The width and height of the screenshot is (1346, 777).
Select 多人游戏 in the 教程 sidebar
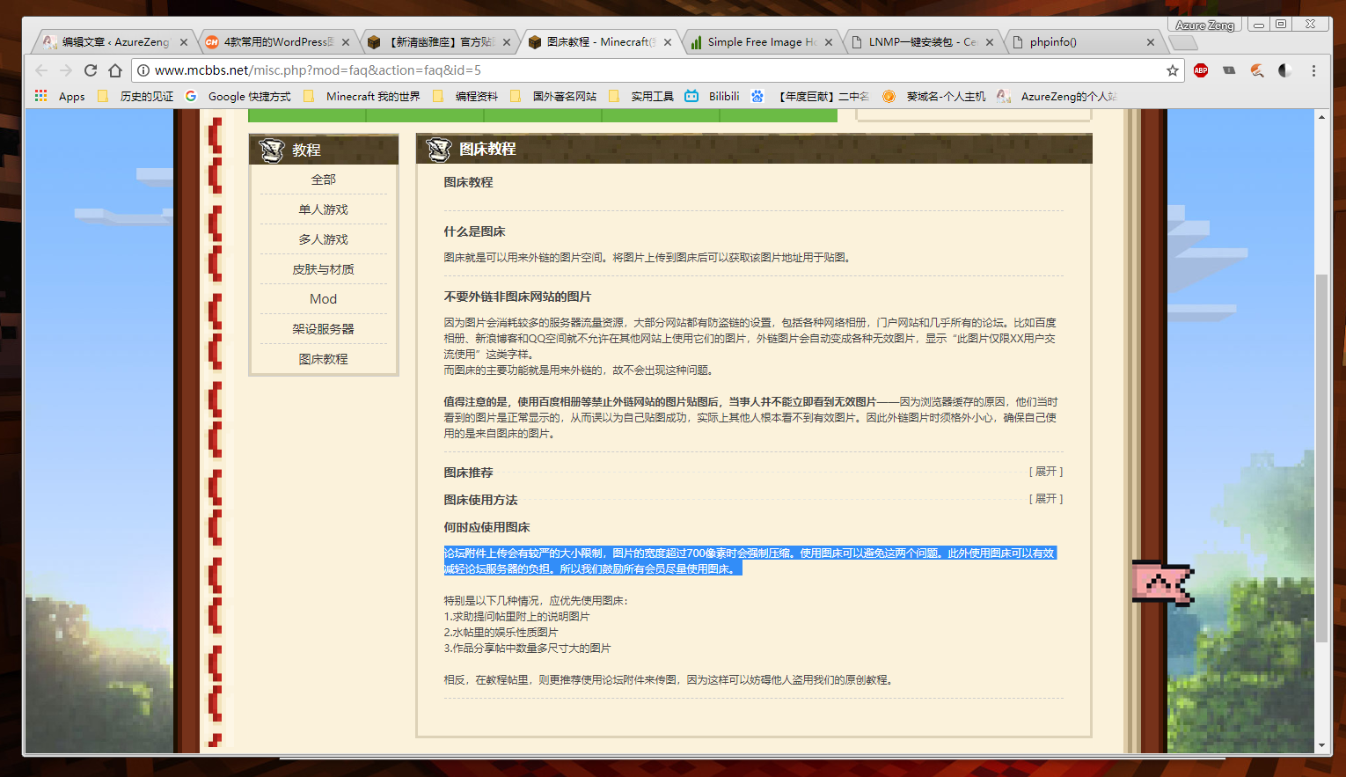324,239
